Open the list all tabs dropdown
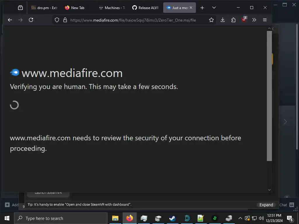 click(214, 8)
